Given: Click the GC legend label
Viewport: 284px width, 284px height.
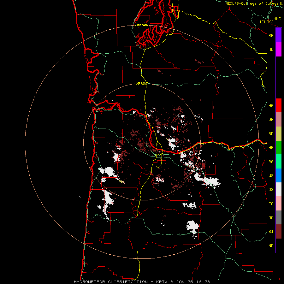Looking at the screenshot, I should [271, 218].
